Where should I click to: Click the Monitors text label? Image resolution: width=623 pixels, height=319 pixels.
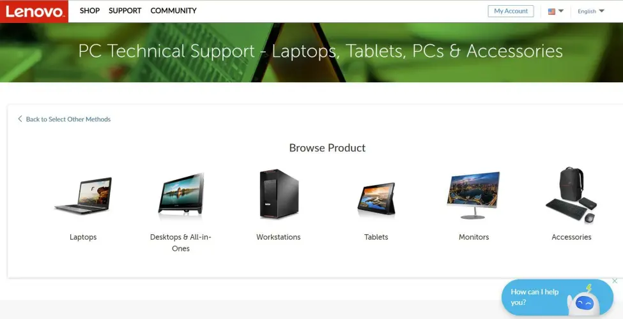(x=473, y=237)
